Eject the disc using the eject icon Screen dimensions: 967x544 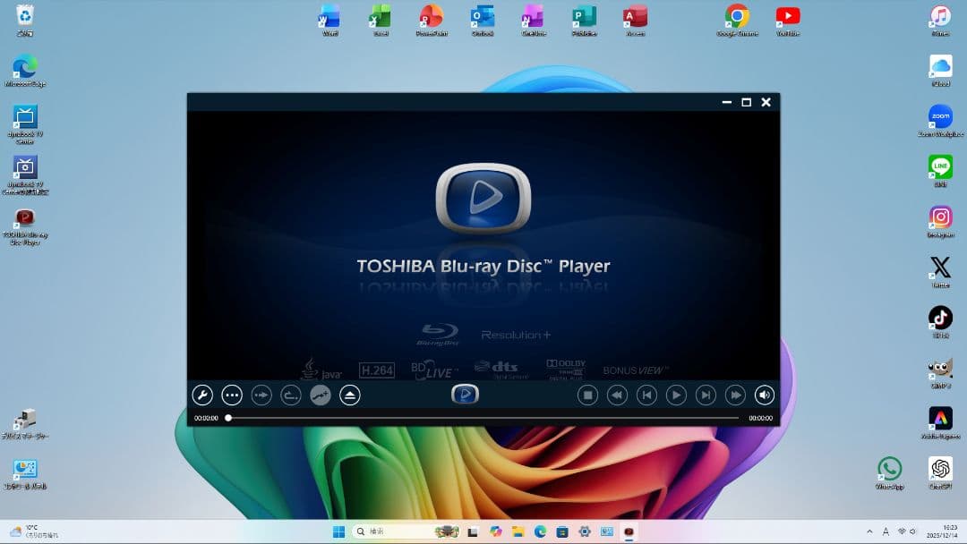[x=349, y=395]
